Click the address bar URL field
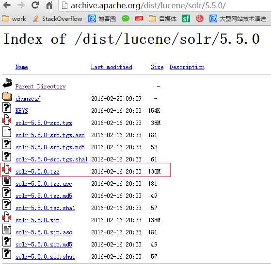 (164, 5)
